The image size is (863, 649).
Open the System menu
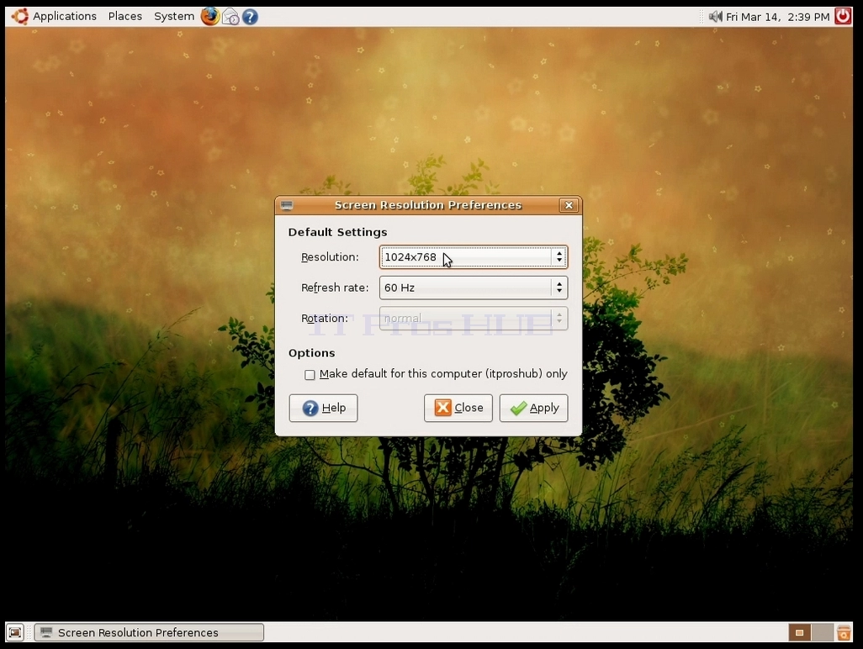174,17
